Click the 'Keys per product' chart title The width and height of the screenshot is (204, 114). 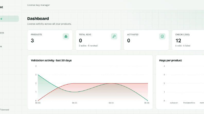171,60
